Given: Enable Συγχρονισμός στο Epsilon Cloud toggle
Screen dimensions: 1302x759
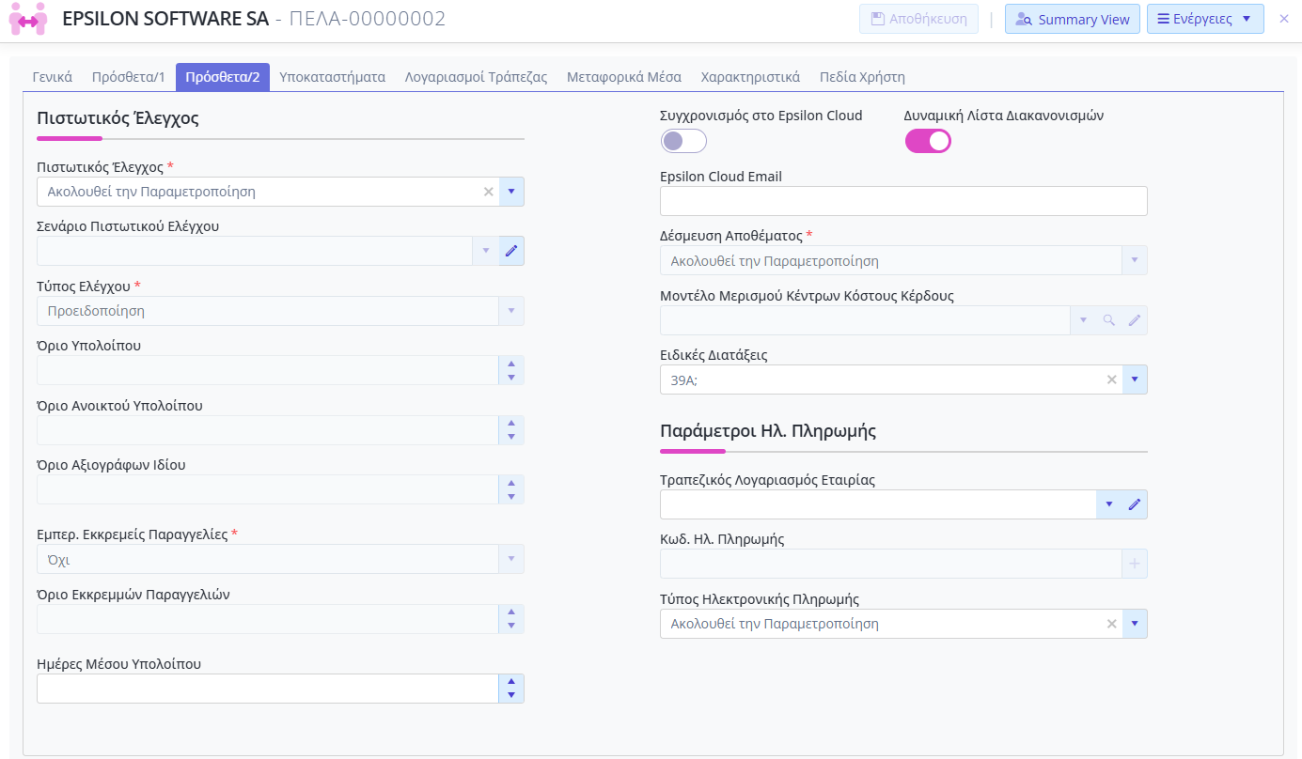Looking at the screenshot, I should [683, 142].
